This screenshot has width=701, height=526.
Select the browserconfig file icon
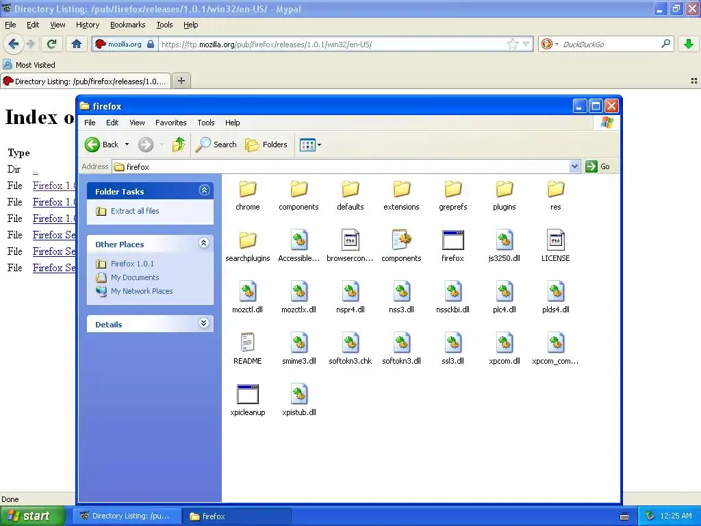click(x=350, y=240)
